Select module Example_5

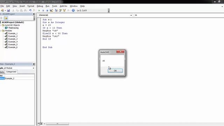coord(13,44)
